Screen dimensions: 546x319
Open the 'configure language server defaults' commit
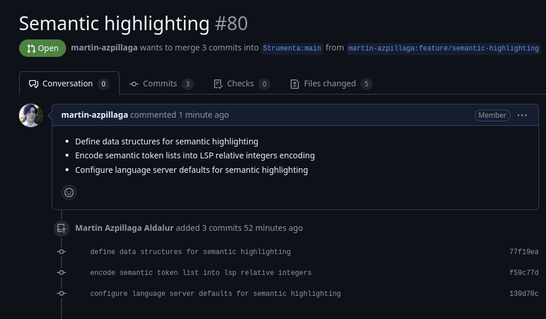pyautogui.click(x=215, y=294)
